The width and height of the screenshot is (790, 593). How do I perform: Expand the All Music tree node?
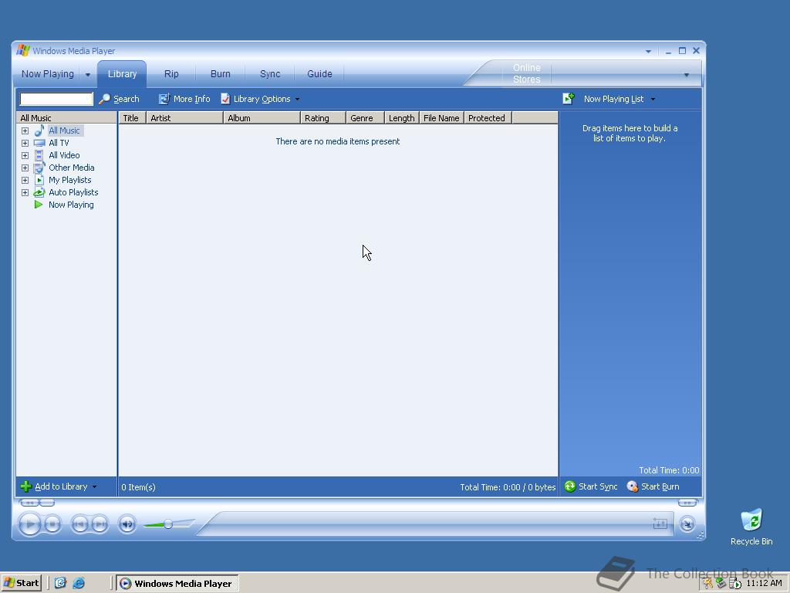(25, 130)
